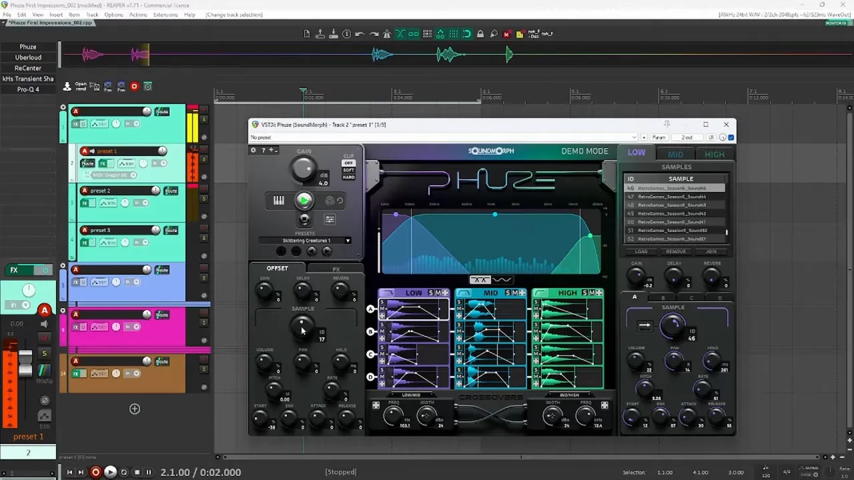Randomize the HIGH band dice icon
854x480 pixels.
click(x=599, y=293)
